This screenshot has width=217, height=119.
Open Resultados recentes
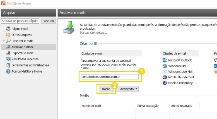pos(25,59)
